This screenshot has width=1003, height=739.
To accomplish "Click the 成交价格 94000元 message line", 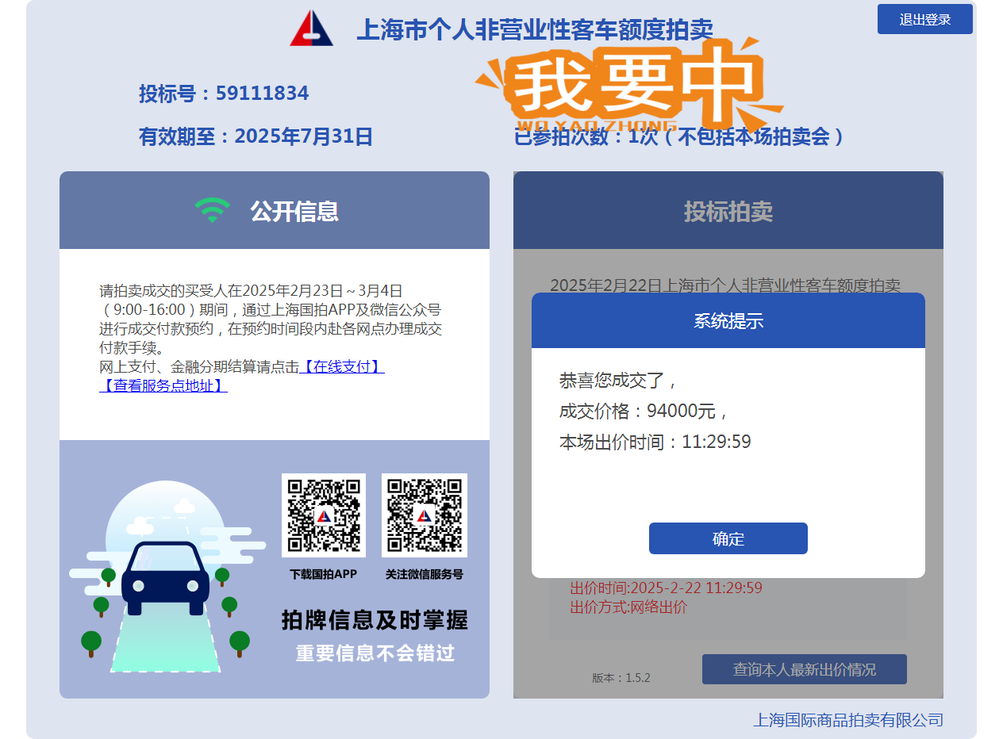I will tap(644, 411).
